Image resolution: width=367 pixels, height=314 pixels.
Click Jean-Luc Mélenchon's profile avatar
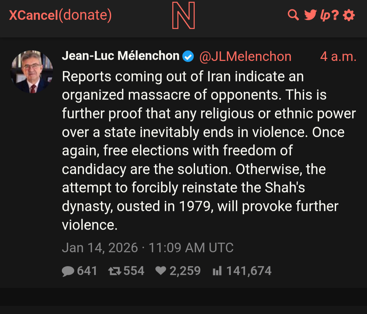(32, 72)
